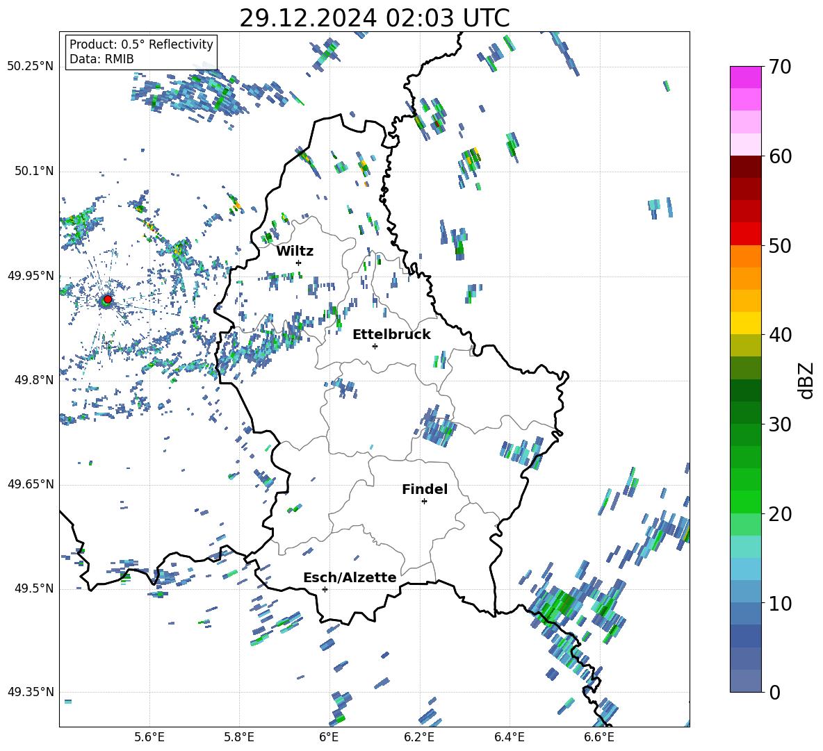Click the Wiltz station cross marker

tap(299, 263)
